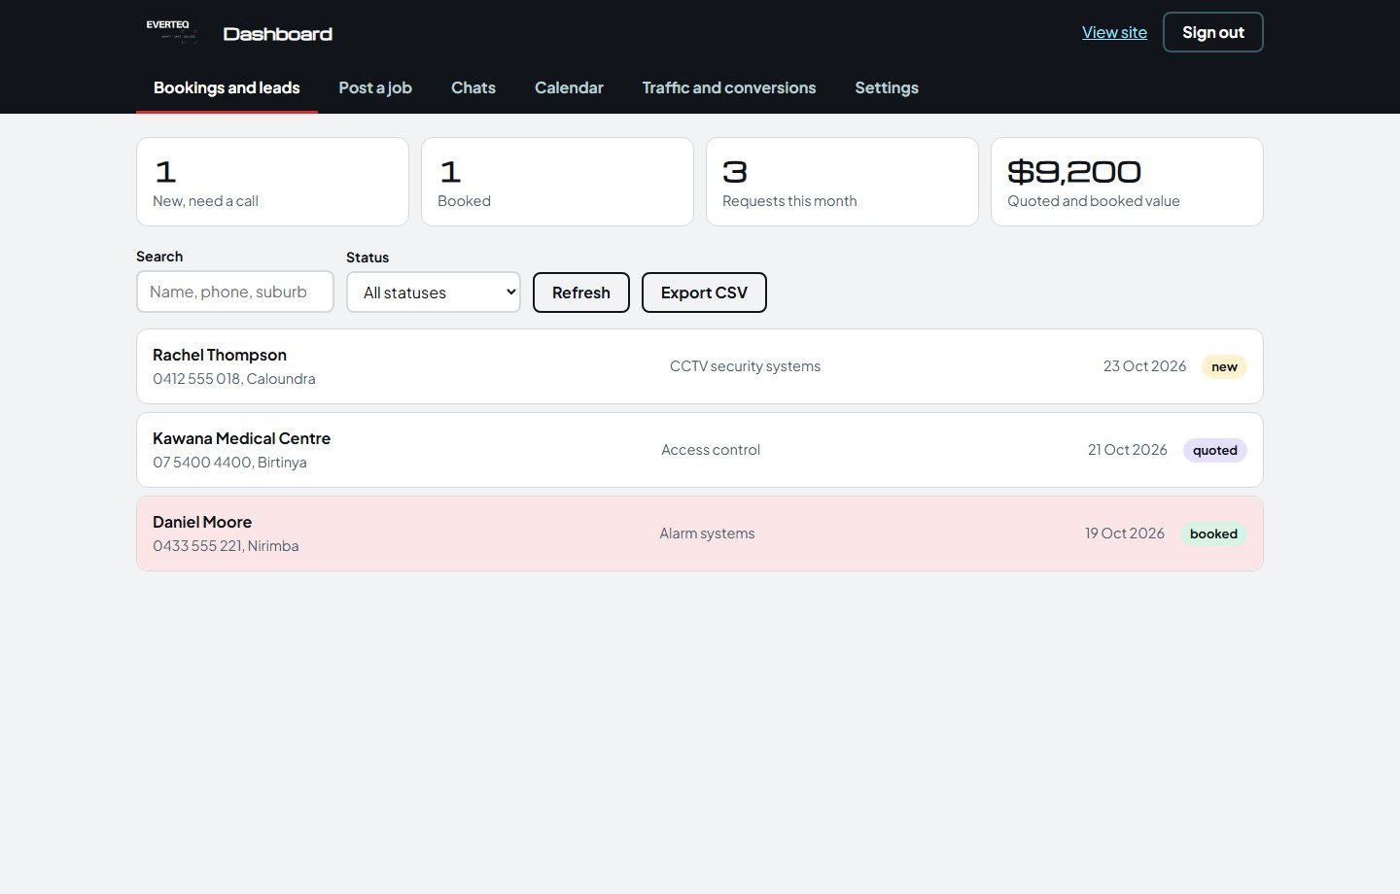Image resolution: width=1400 pixels, height=894 pixels.
Task: Open Traffic and conversions tab
Action: 729,87
